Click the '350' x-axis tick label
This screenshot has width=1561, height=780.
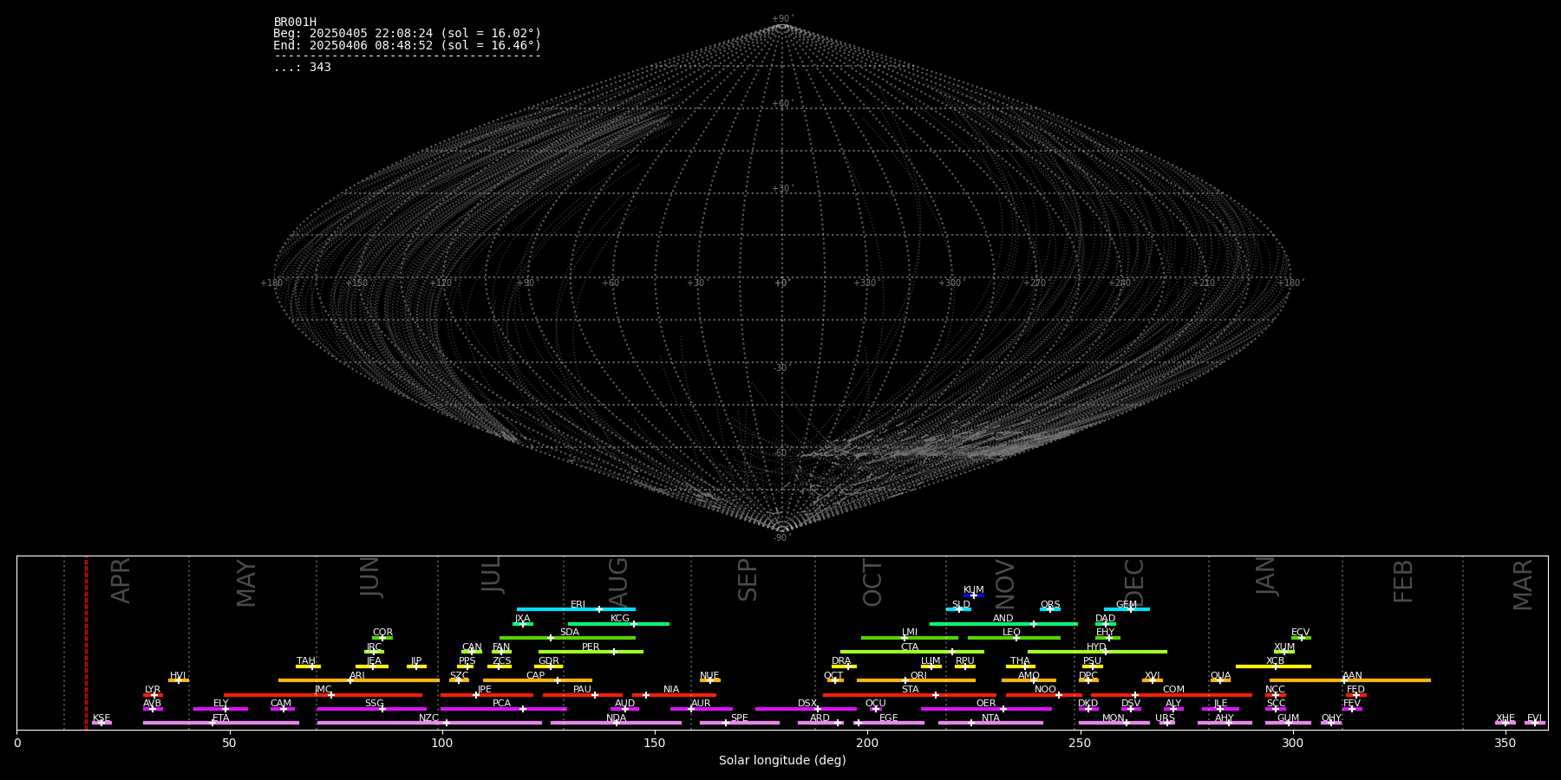coord(1505,743)
